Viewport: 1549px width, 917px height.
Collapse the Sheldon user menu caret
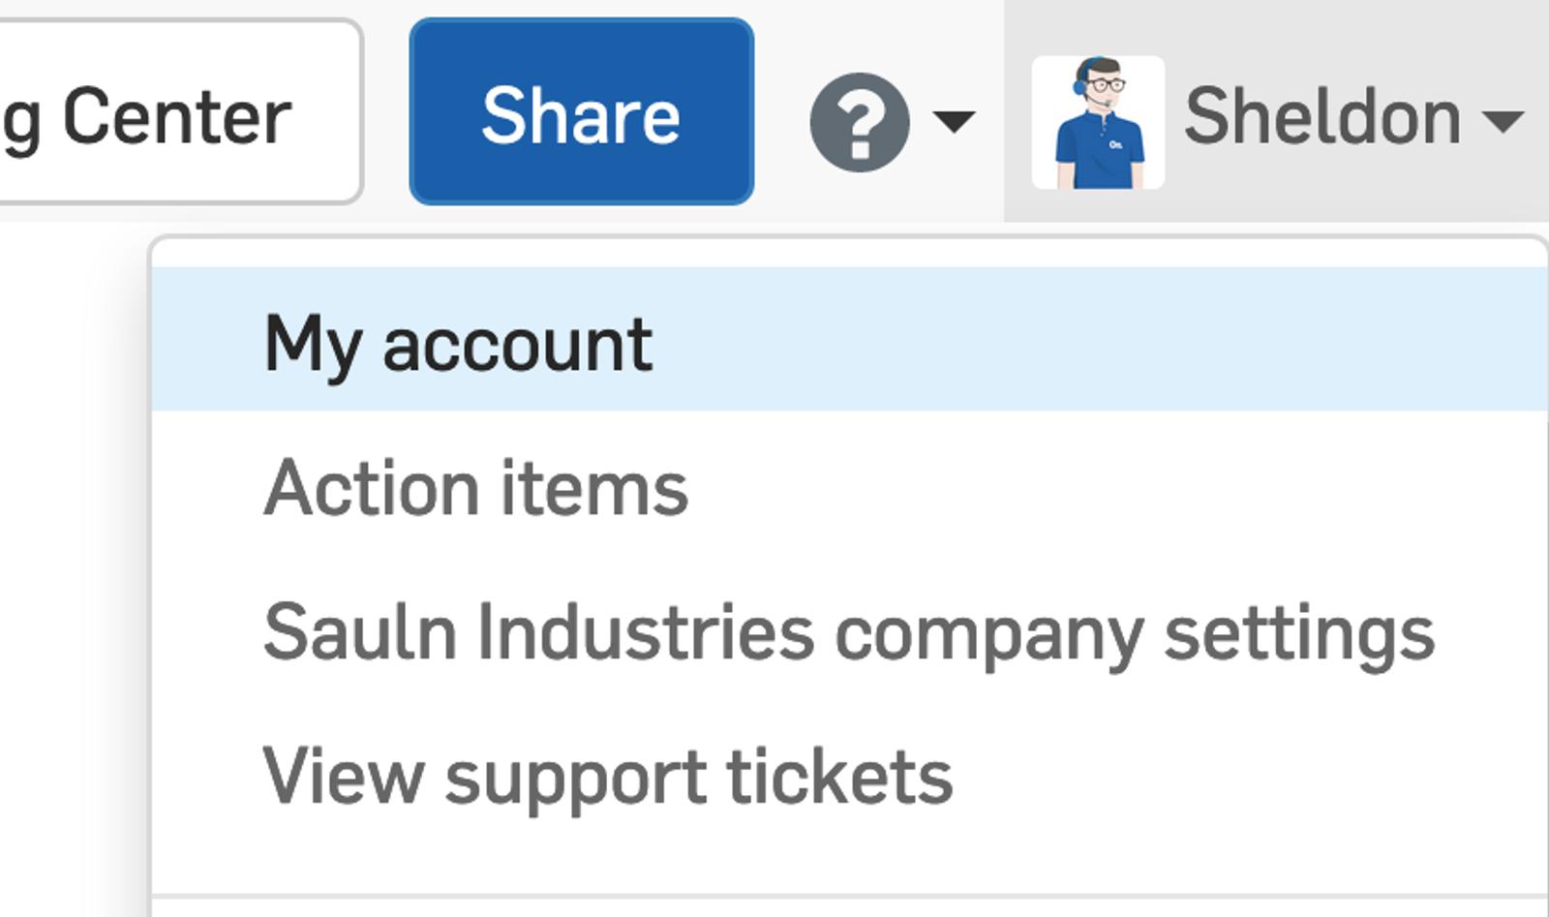click(1503, 121)
